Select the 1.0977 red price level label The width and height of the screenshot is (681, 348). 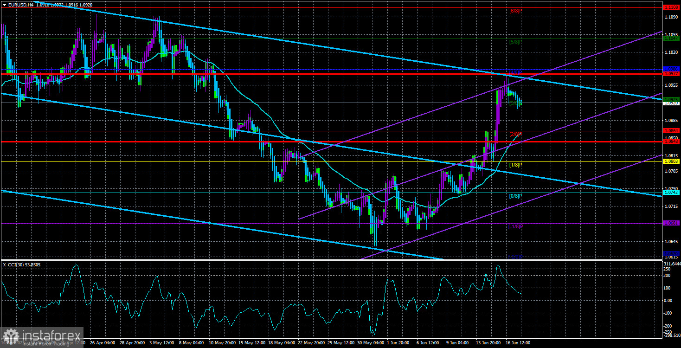coord(672,74)
